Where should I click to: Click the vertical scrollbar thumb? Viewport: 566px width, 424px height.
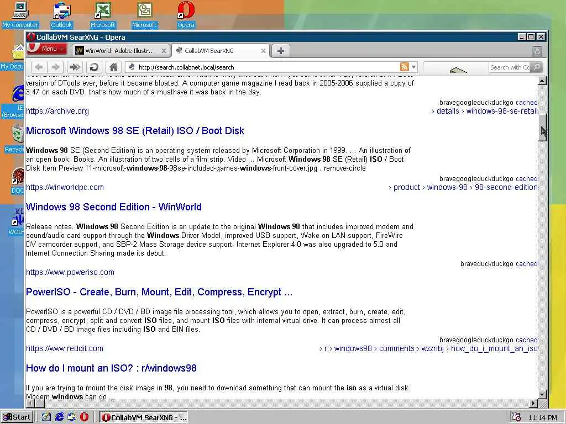(542, 128)
